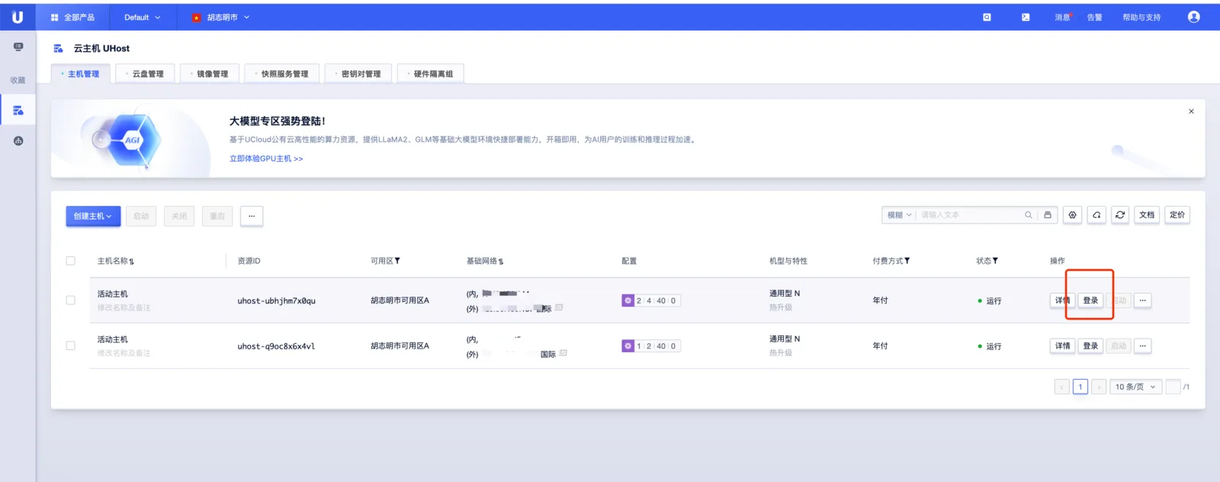Open 帮助与支持 help and support
Image resolution: width=1220 pixels, height=482 pixels.
click(x=1141, y=17)
